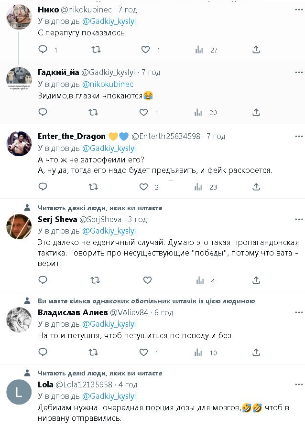Screen dimensions: 305x427
Task: Open @Gadkiy_kyslyi link in Lola's reply
Action: 109,396
